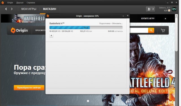Click the Подготовка - Обновить status text
This screenshot has height=106, width=181.
coord(111,23)
